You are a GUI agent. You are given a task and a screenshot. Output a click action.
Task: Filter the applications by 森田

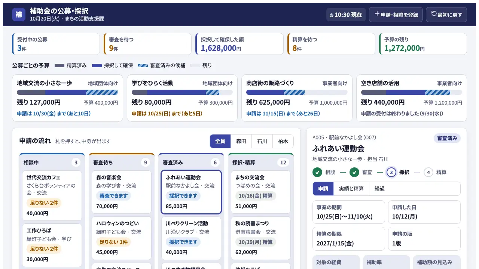[241, 141]
